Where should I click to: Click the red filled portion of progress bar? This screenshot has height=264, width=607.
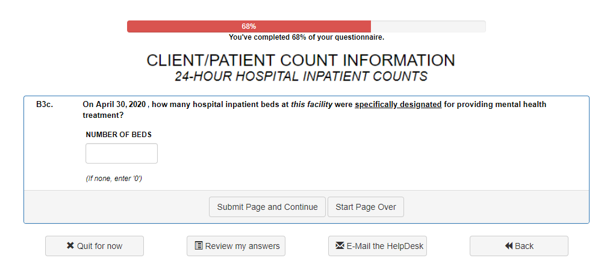coord(181,26)
